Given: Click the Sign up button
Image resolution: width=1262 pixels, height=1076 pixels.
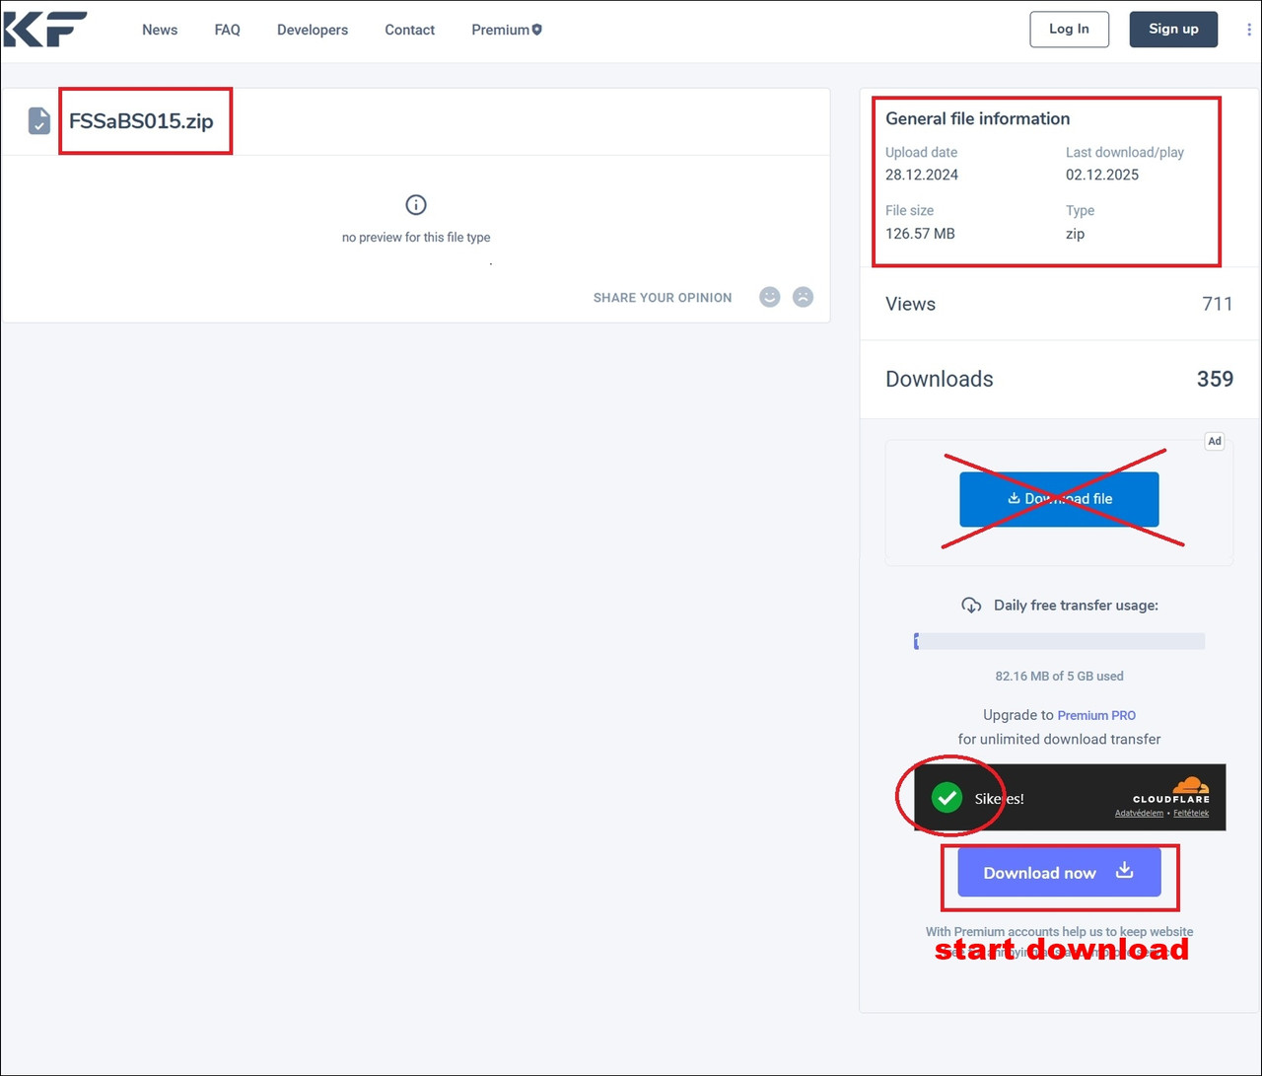Looking at the screenshot, I should coord(1173,29).
